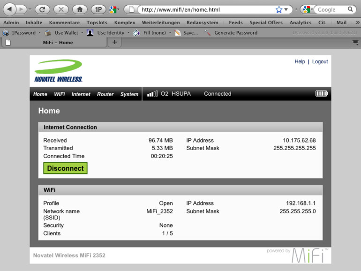This screenshot has width=361, height=271.
Task: Click the Save... pencil icon
Action: tap(178, 33)
